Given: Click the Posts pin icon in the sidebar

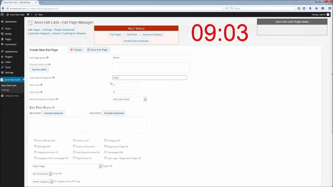Looking at the screenshot, I should 2,29.
